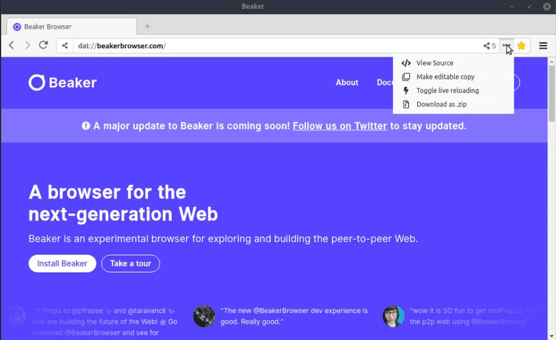
Task: Click the avatar with glasses beside p2p web quote
Action: click(393, 316)
